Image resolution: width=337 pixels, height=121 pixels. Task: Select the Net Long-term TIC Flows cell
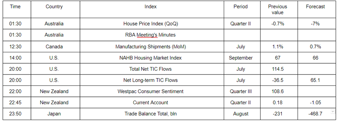click(x=152, y=80)
